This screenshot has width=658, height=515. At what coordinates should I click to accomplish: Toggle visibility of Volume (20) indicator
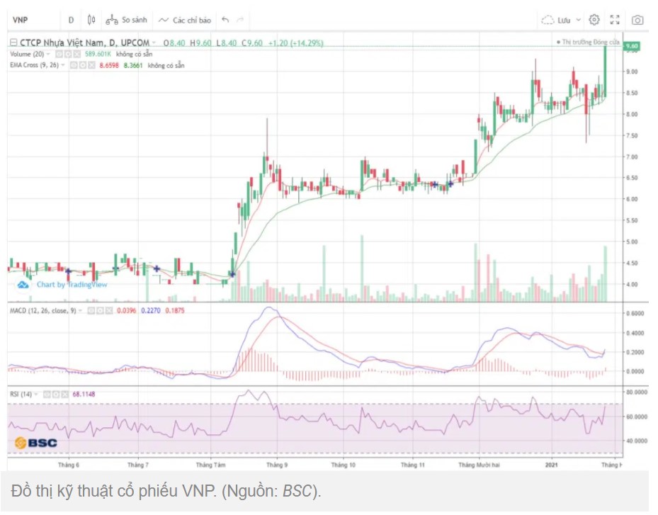pos(59,54)
